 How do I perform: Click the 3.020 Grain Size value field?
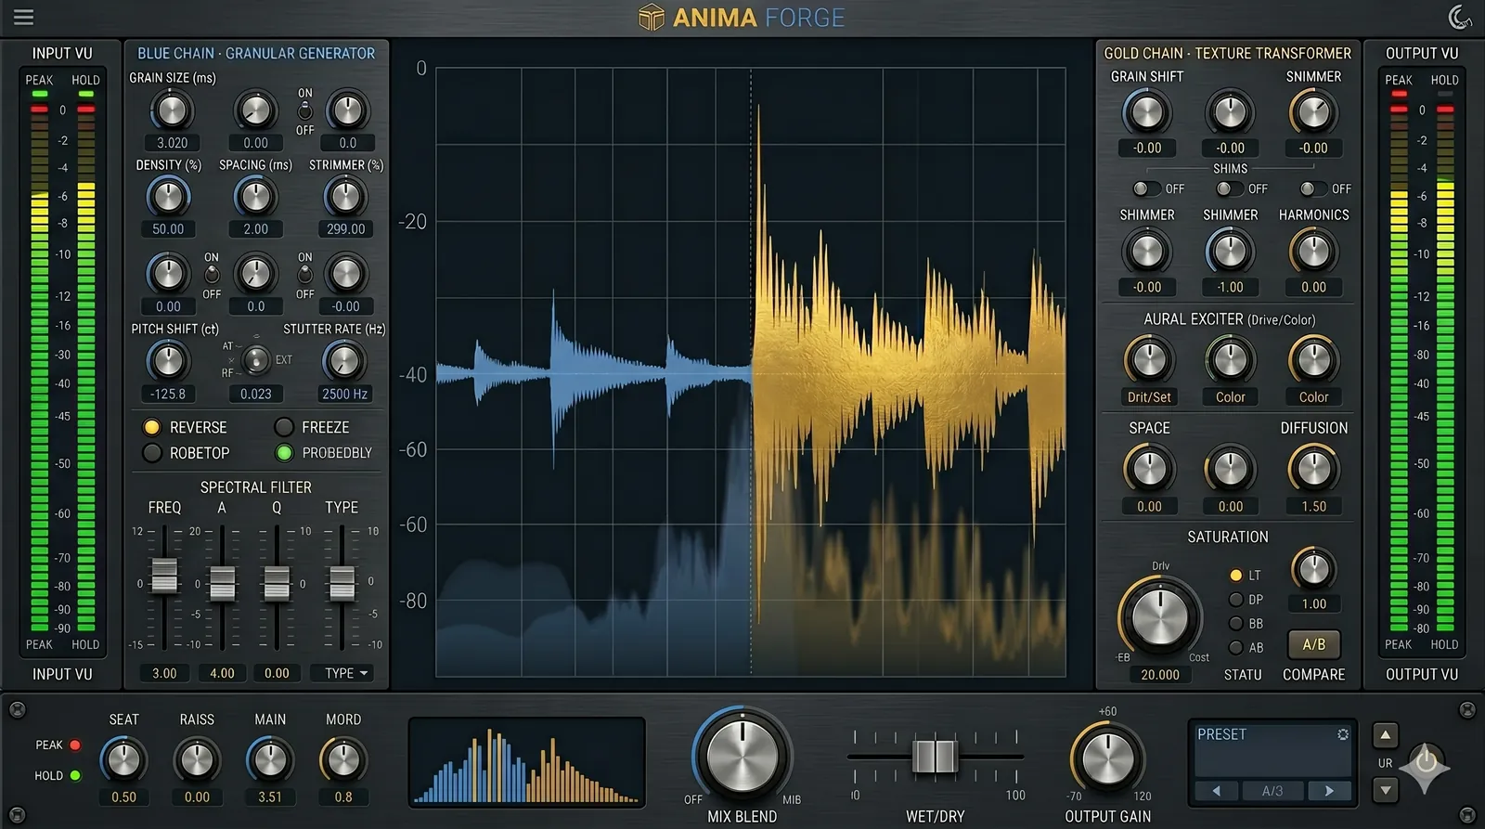pos(172,143)
